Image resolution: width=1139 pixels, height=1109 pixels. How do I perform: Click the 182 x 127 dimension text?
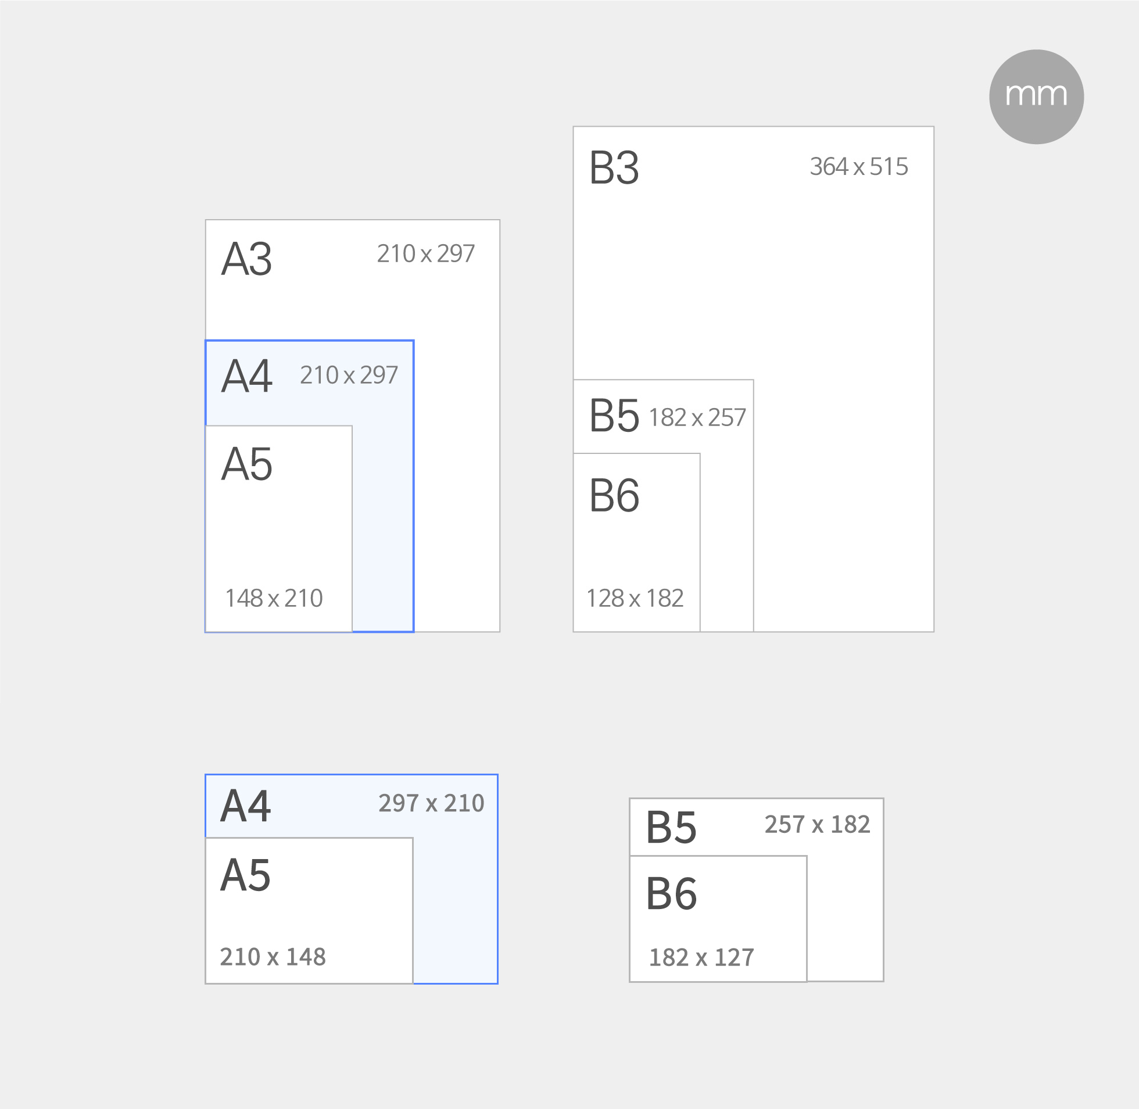click(x=701, y=957)
